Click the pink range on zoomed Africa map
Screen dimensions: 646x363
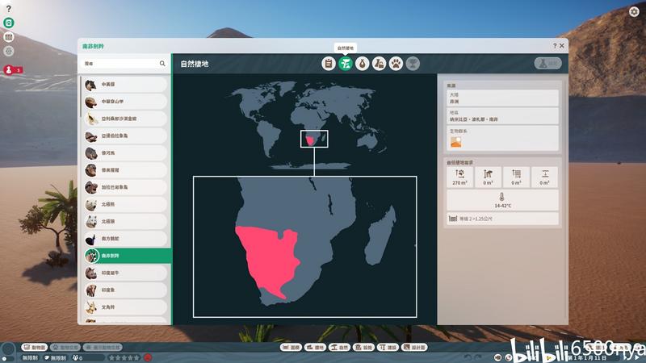[268, 257]
